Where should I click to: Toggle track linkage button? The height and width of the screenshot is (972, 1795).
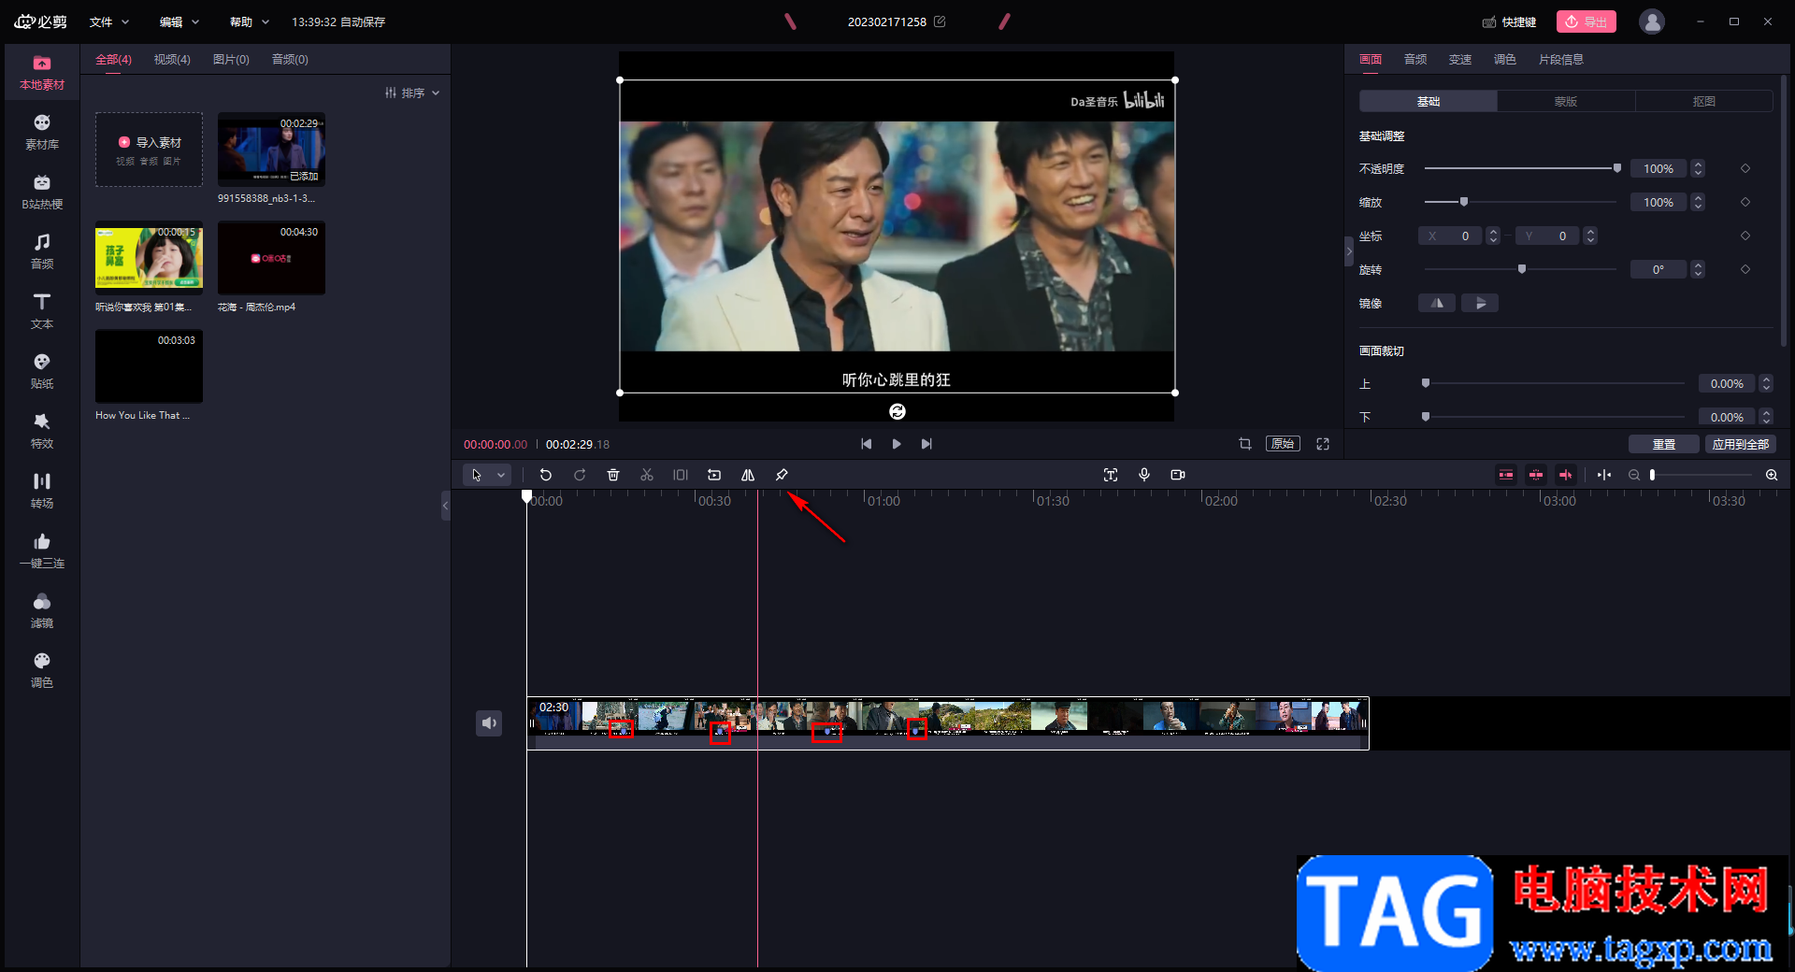1566,475
